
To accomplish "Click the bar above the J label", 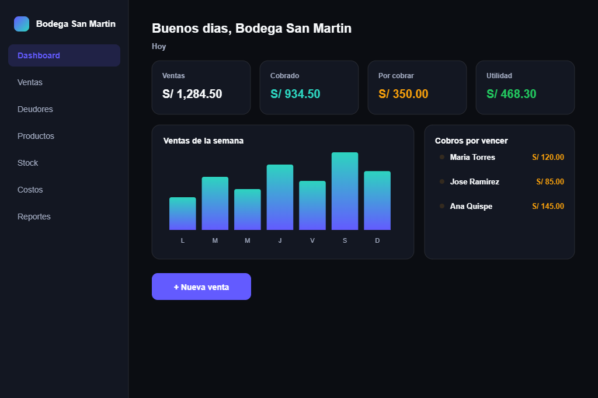I will (x=280, y=197).
